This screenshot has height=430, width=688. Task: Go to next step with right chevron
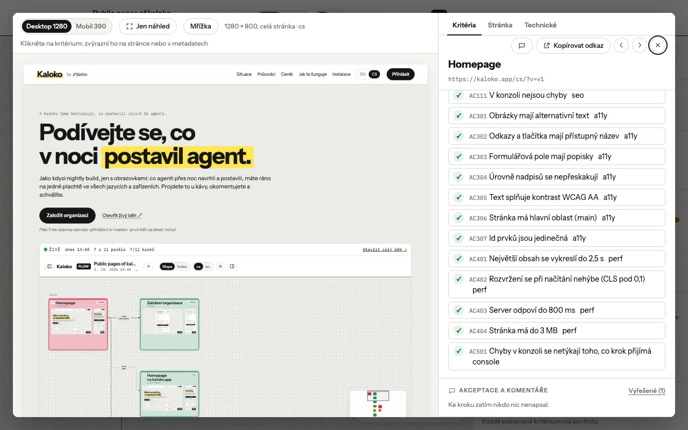(640, 46)
